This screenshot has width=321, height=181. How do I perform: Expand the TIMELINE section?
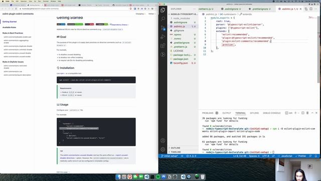[183, 152]
